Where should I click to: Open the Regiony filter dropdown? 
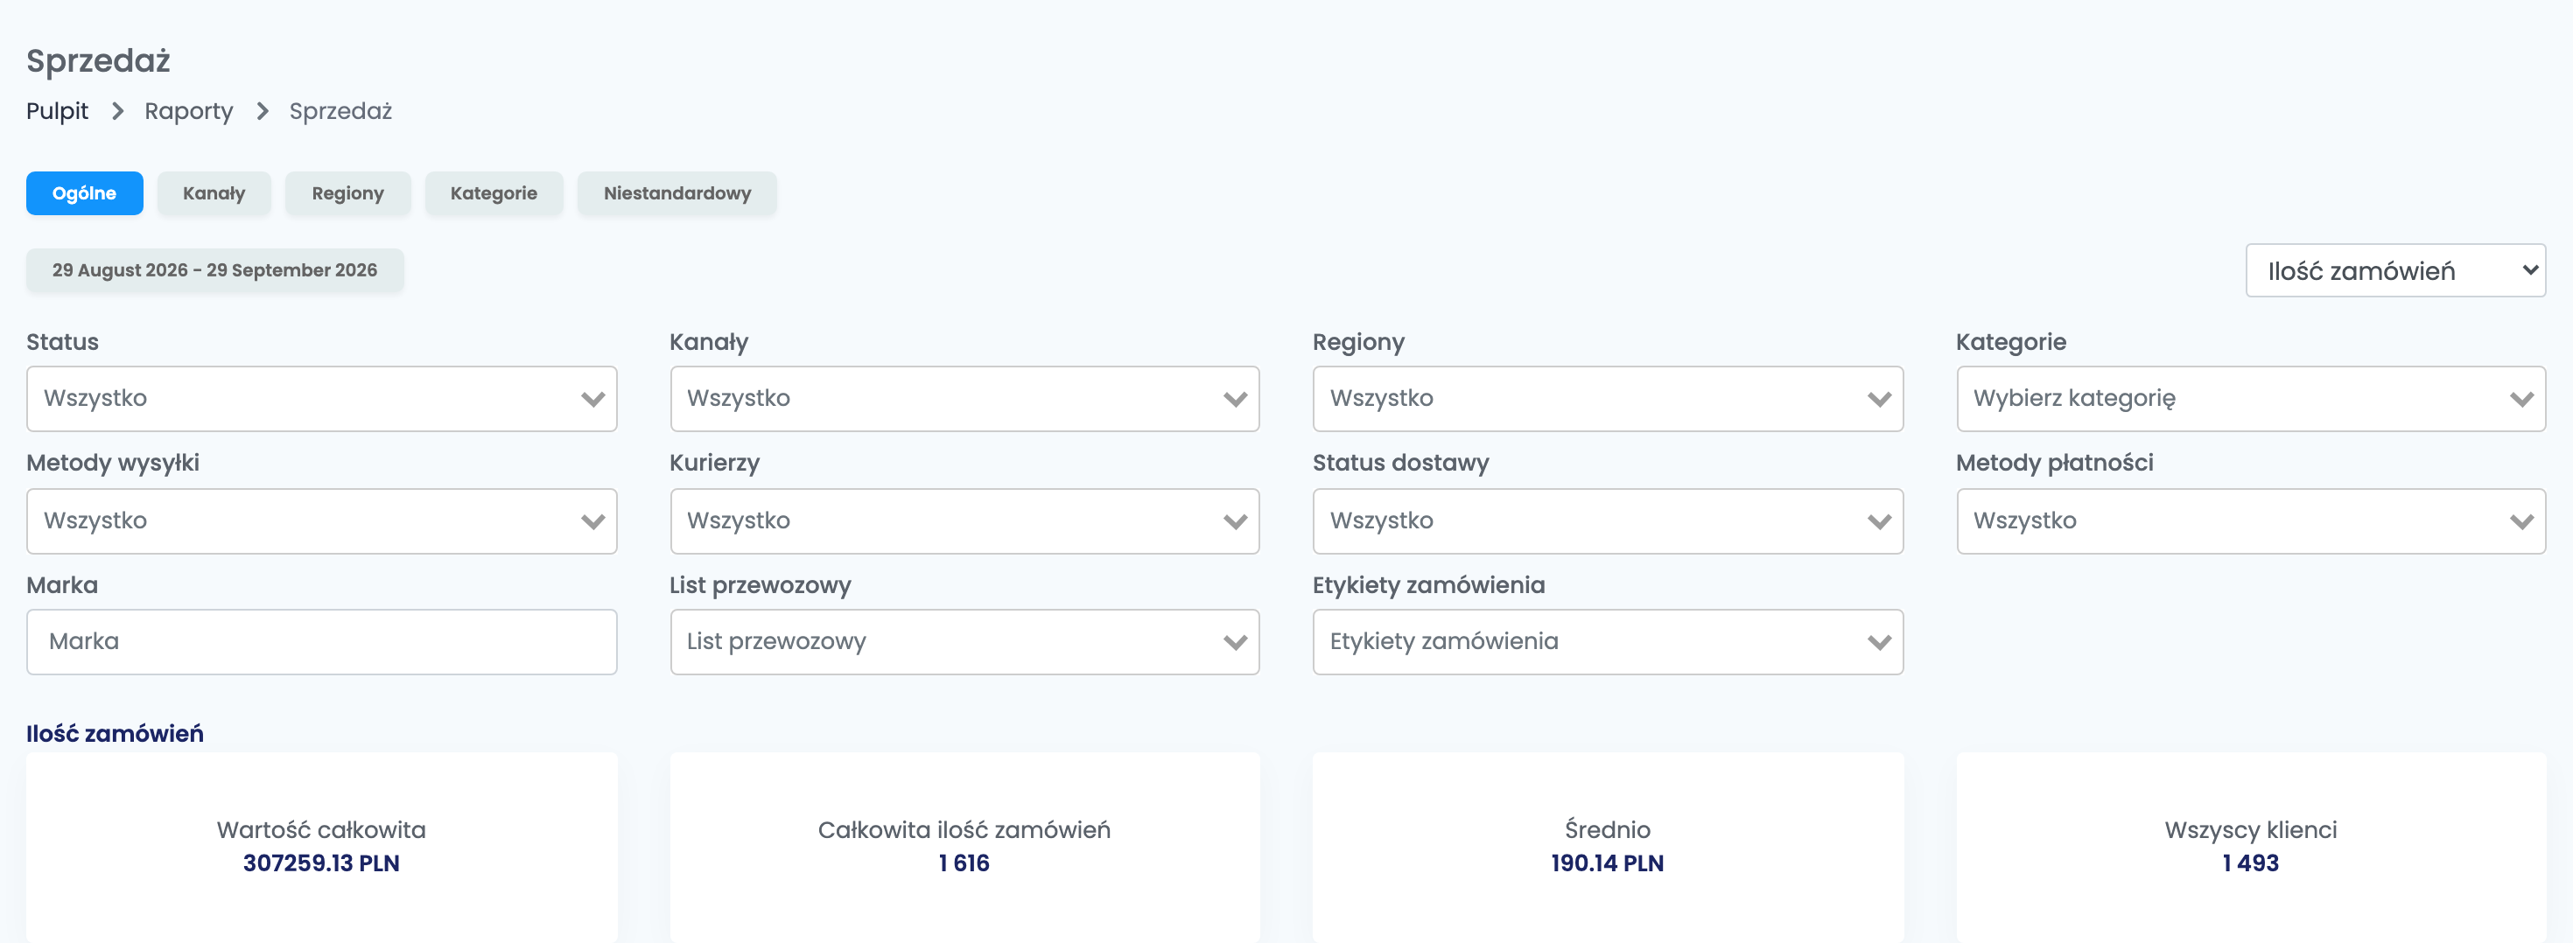click(x=1609, y=399)
